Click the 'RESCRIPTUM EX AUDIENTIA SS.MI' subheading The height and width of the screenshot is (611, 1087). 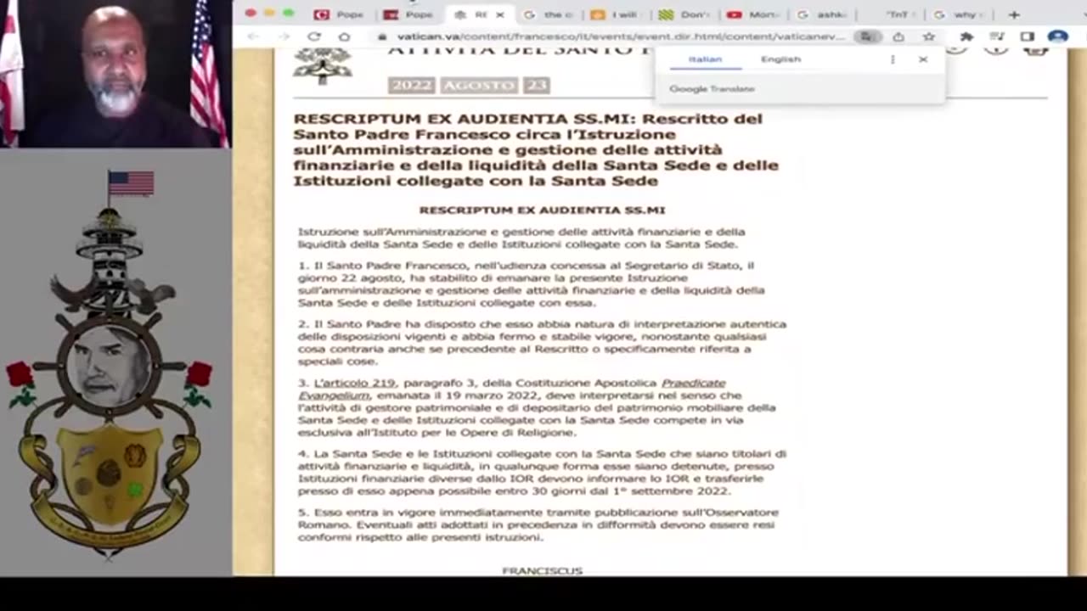coord(542,210)
